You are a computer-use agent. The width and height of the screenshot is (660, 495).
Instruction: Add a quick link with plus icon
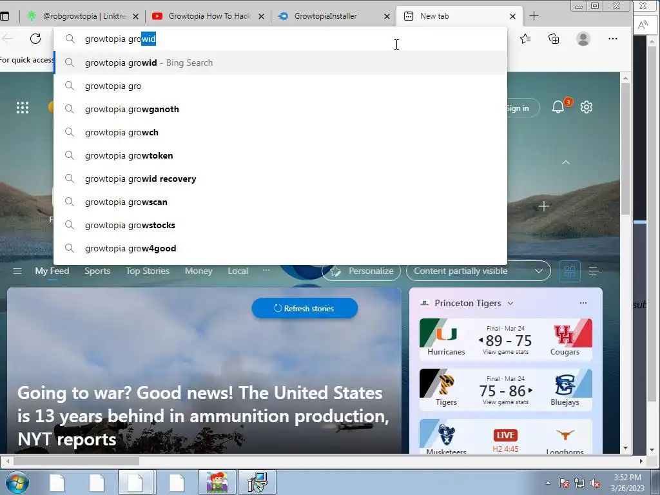(x=544, y=206)
